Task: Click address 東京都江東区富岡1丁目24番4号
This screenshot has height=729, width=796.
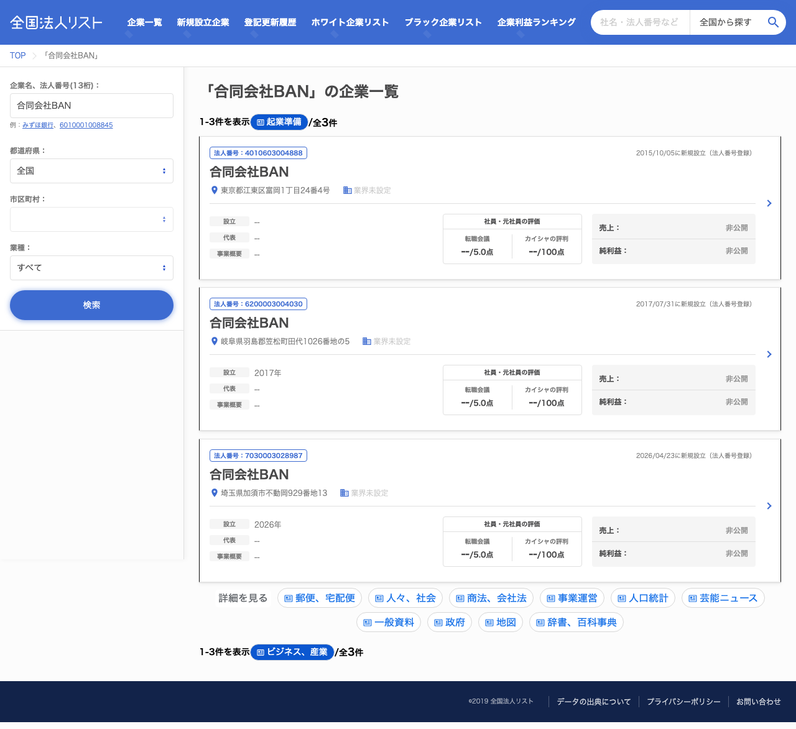Action: click(x=275, y=190)
